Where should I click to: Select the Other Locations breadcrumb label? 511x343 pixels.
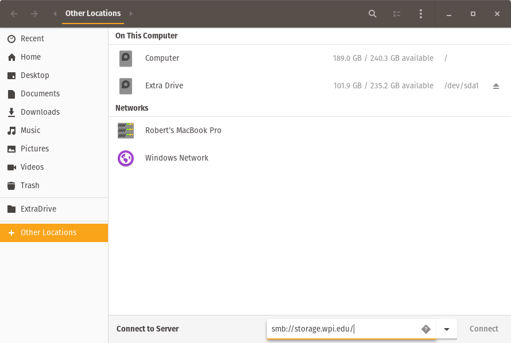point(92,13)
